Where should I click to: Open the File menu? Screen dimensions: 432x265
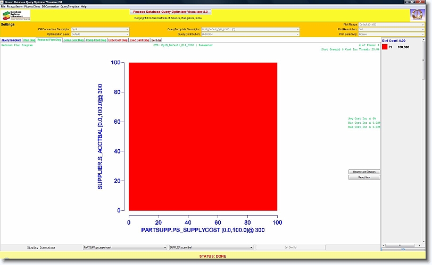[3, 6]
